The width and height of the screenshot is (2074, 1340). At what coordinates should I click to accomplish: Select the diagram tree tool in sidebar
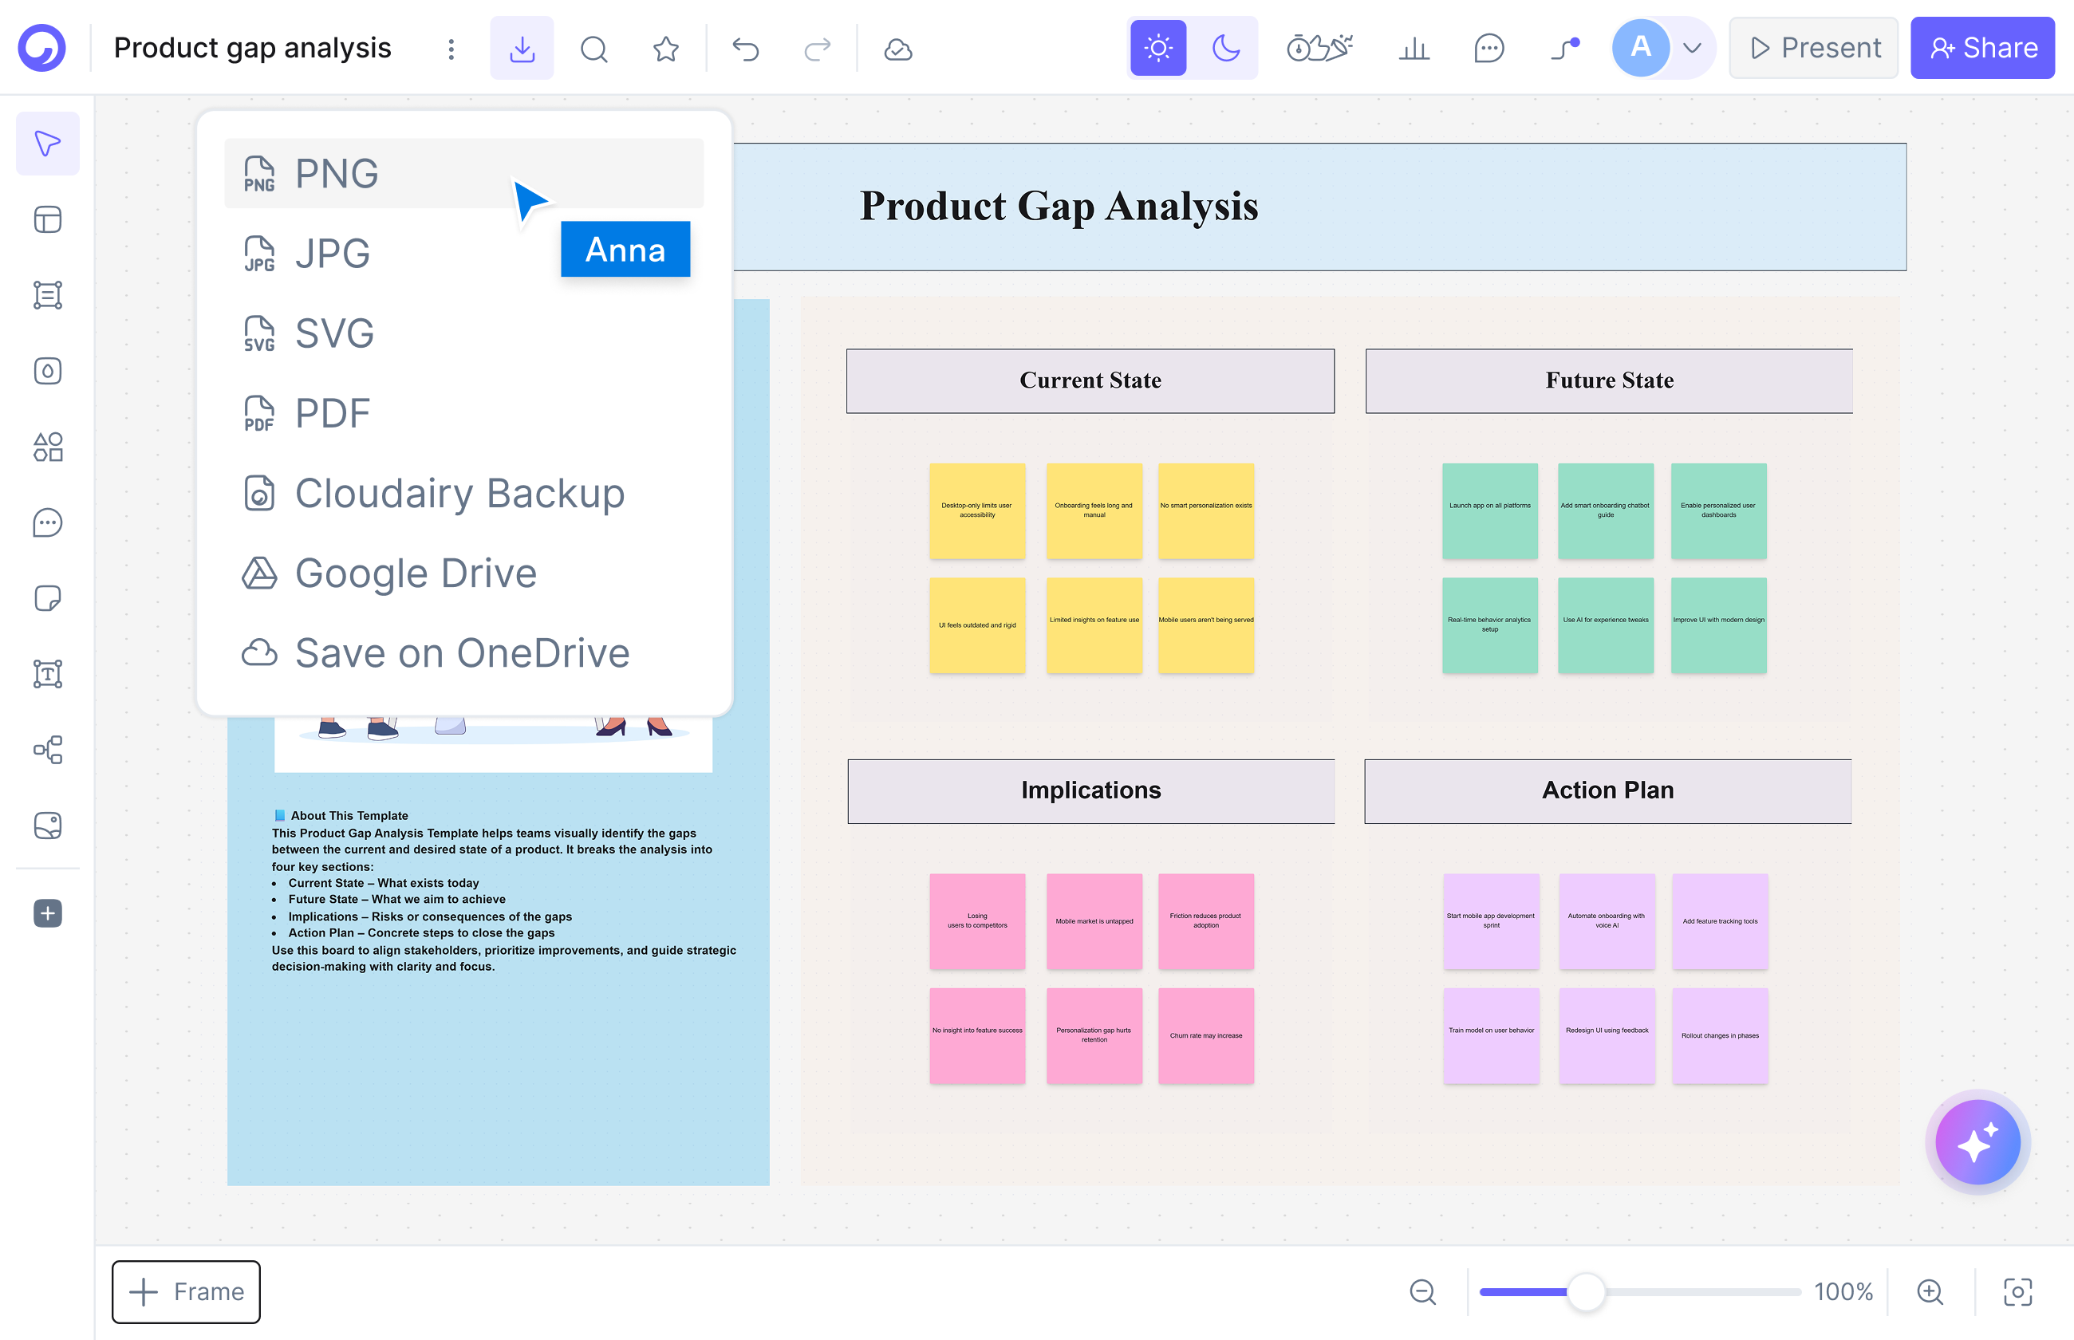coord(48,749)
